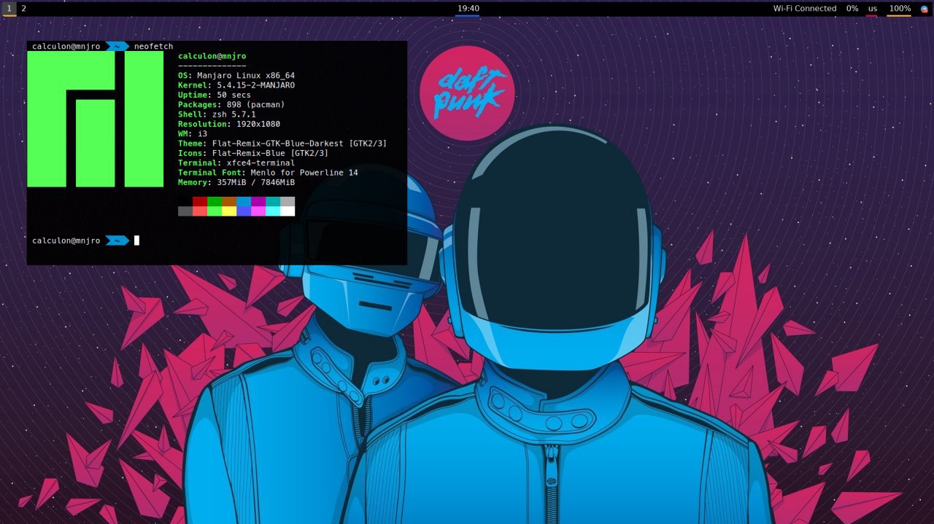Click the pink magenta color block in neofetch
Screen dimensions: 934x524
tap(258, 211)
